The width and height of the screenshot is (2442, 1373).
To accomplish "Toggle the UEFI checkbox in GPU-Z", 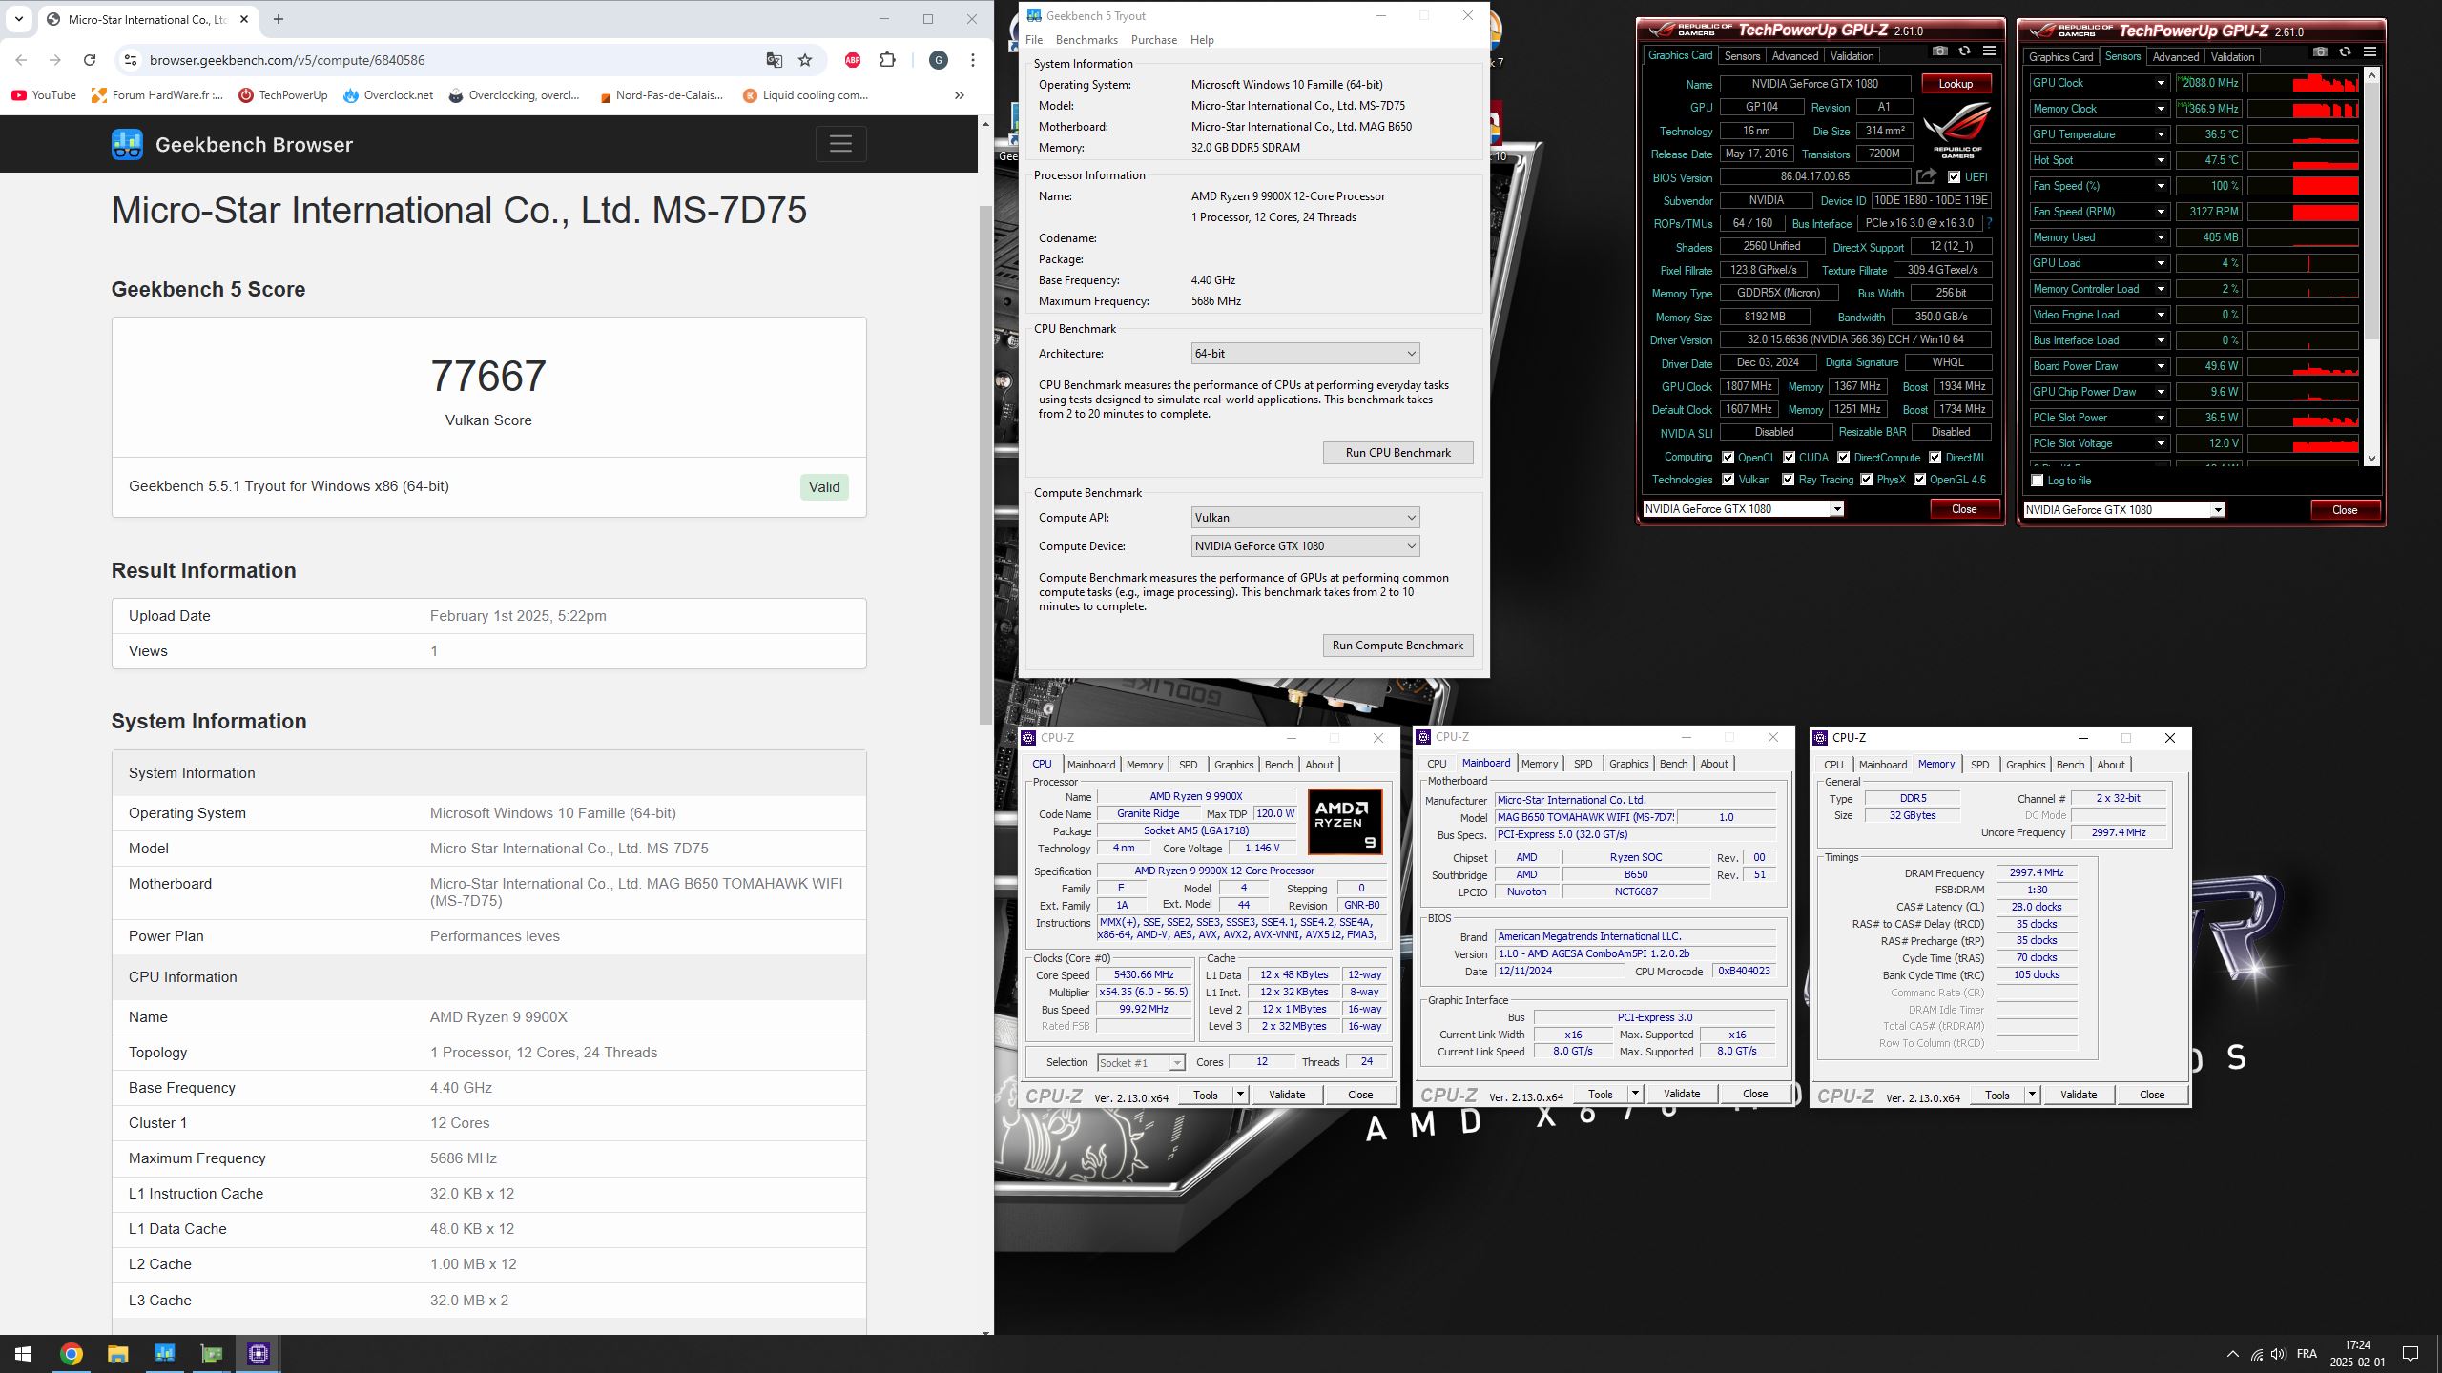I will pos(1954,177).
